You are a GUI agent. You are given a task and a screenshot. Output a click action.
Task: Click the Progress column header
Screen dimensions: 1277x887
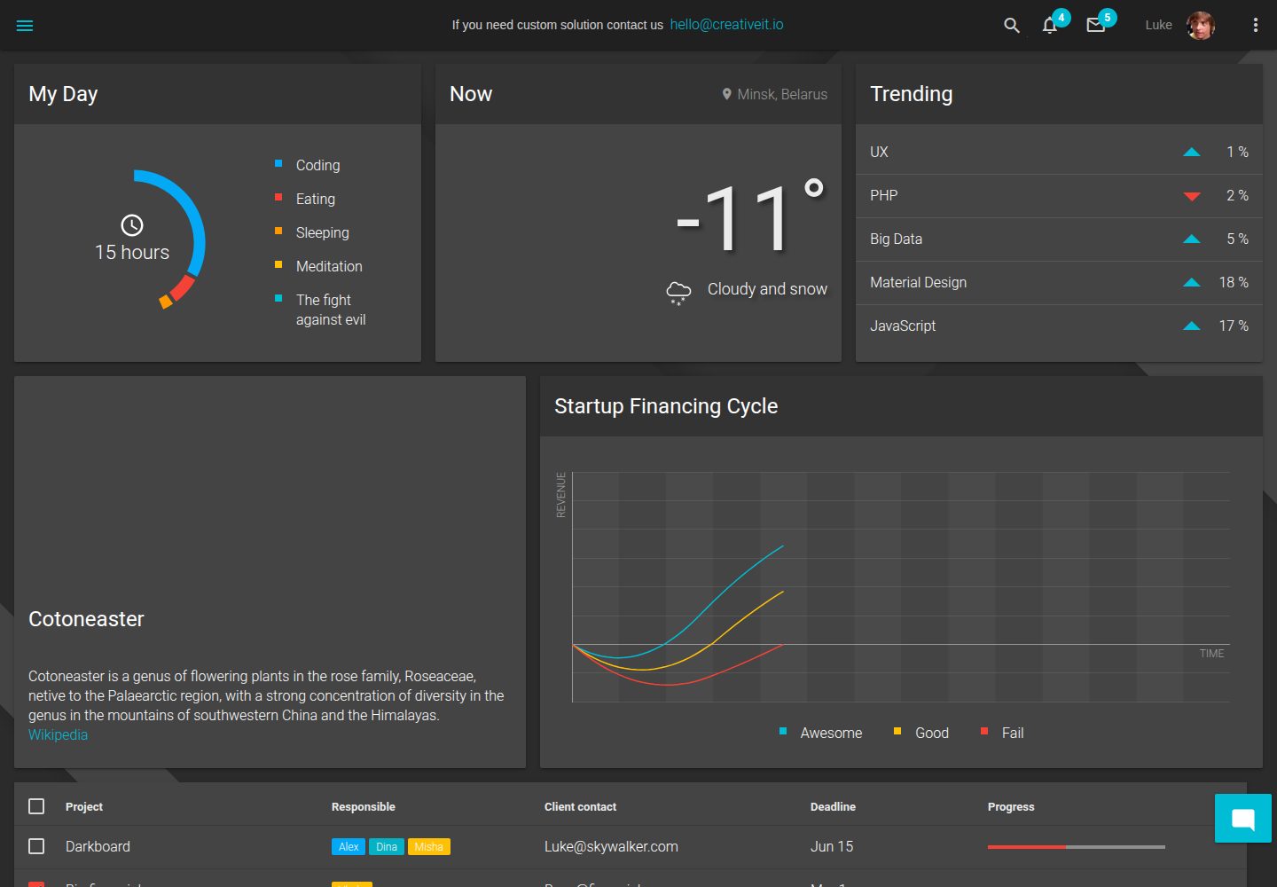(x=1011, y=807)
